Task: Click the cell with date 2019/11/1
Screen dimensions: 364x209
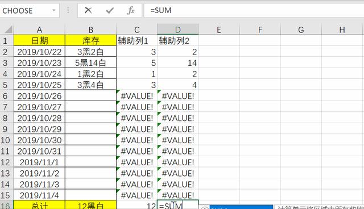Action: pyautogui.click(x=39, y=162)
